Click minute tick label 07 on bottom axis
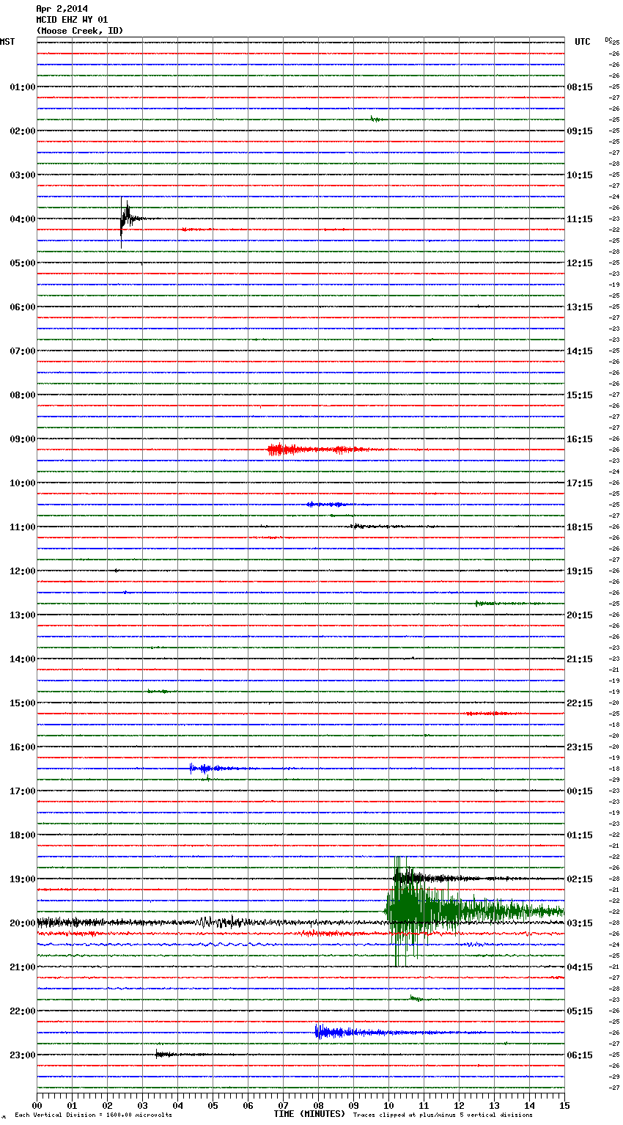The width and height of the screenshot is (623, 1125). 283,1106
